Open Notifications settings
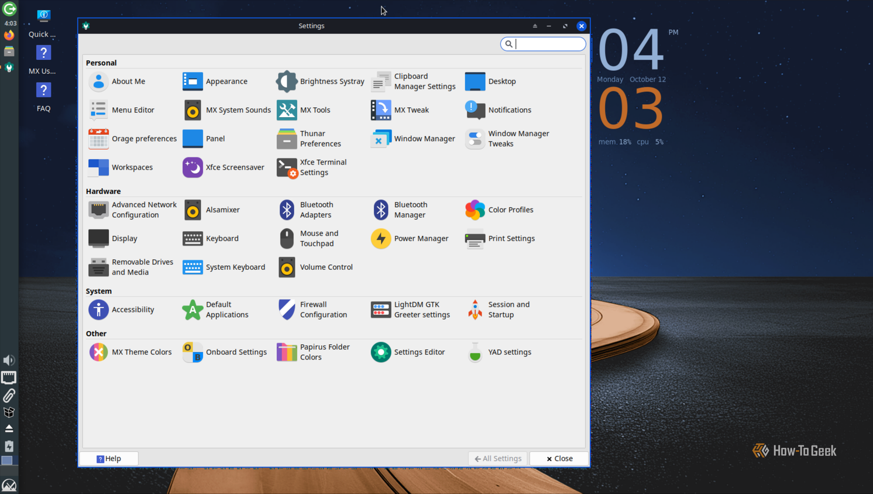This screenshot has height=494, width=873. pyautogui.click(x=498, y=110)
